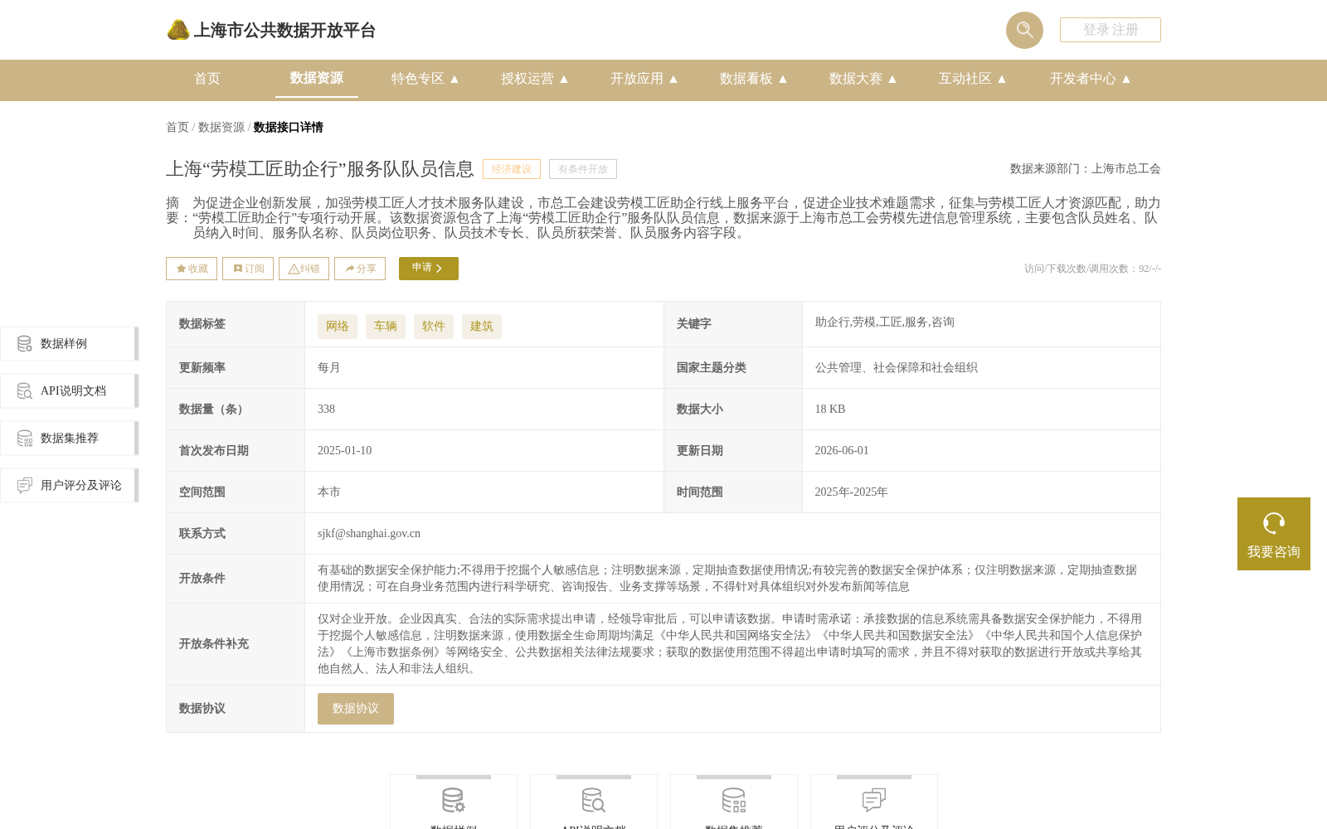Select the 车辆 data tag
Screen dimensions: 1327x829
coord(386,327)
